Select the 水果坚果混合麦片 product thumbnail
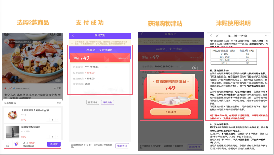Image resolution: width=274 pixels, height=155 pixels. [12, 115]
